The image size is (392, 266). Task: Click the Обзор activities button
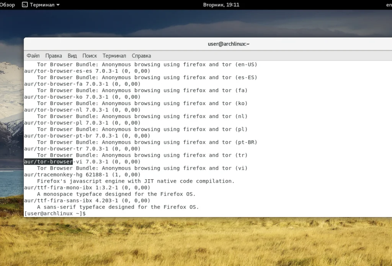coord(7,5)
